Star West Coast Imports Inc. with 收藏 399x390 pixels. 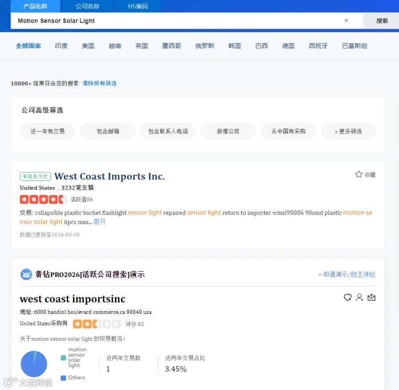pyautogui.click(x=365, y=175)
